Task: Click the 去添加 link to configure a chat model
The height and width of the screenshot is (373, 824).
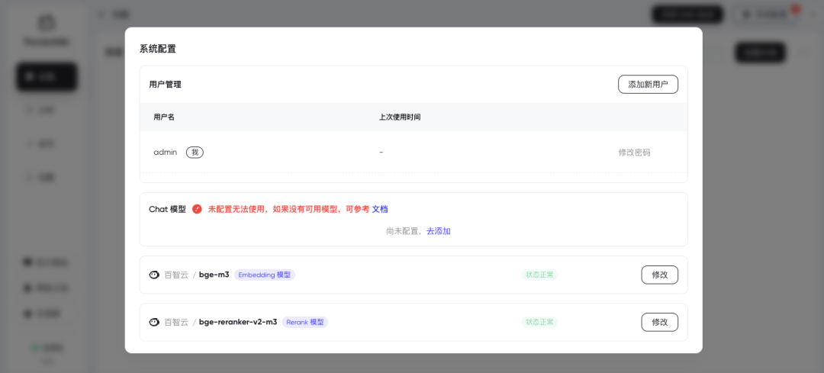Action: (438, 231)
